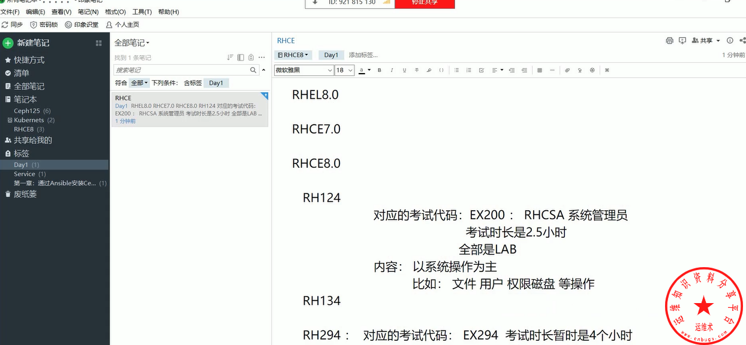The image size is (746, 345).
Task: Print the note using printer icon
Action: [669, 41]
